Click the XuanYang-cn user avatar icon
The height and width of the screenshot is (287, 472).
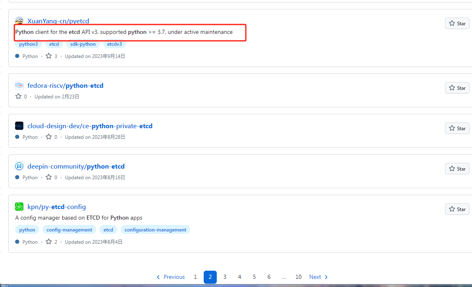pos(19,21)
